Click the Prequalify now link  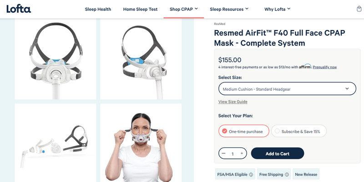pos(324,67)
